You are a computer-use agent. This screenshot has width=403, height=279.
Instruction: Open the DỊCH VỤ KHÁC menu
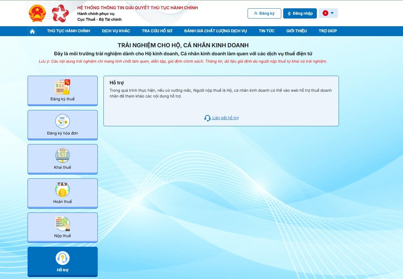[116, 31]
